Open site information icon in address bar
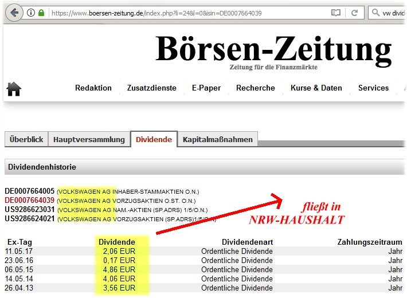407x298 pixels. tap(31, 13)
